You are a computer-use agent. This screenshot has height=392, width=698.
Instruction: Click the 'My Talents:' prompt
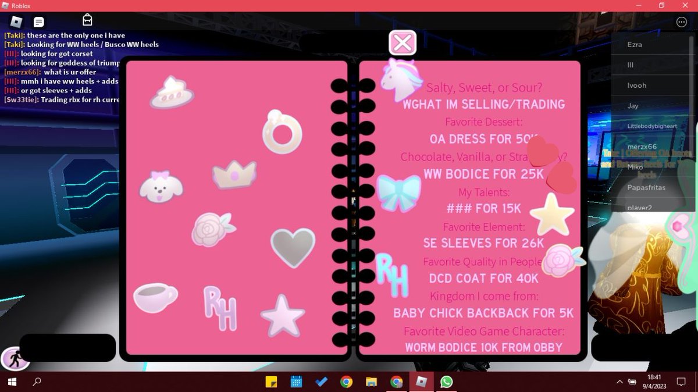[484, 192]
